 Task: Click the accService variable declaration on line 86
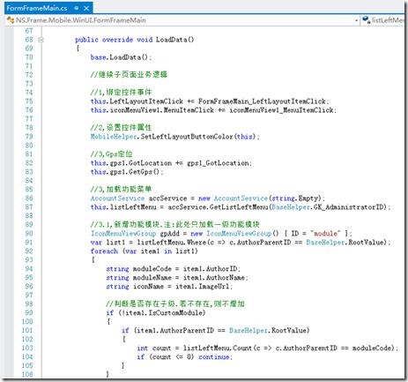pyautogui.click(x=167, y=198)
